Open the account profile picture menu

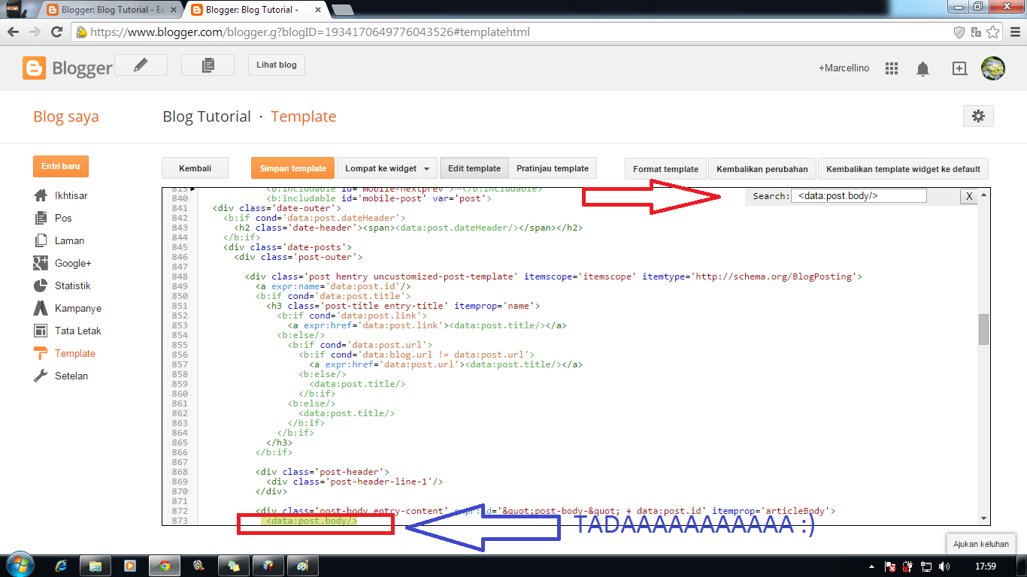click(993, 68)
